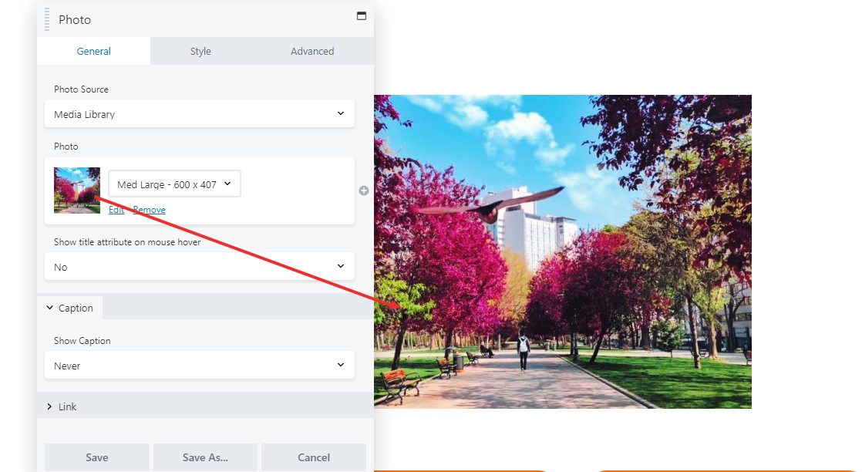Click the Remove photo link
Screen dimensions: 862x472
(x=149, y=210)
